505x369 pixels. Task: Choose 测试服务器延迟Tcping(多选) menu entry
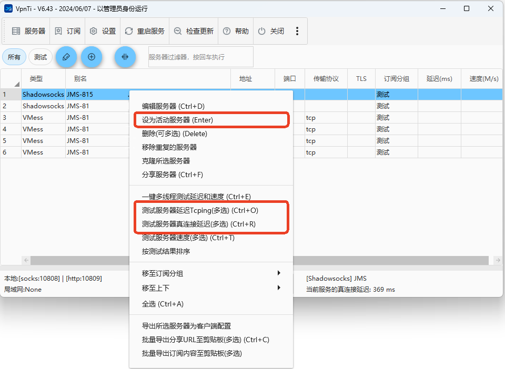pos(211,210)
